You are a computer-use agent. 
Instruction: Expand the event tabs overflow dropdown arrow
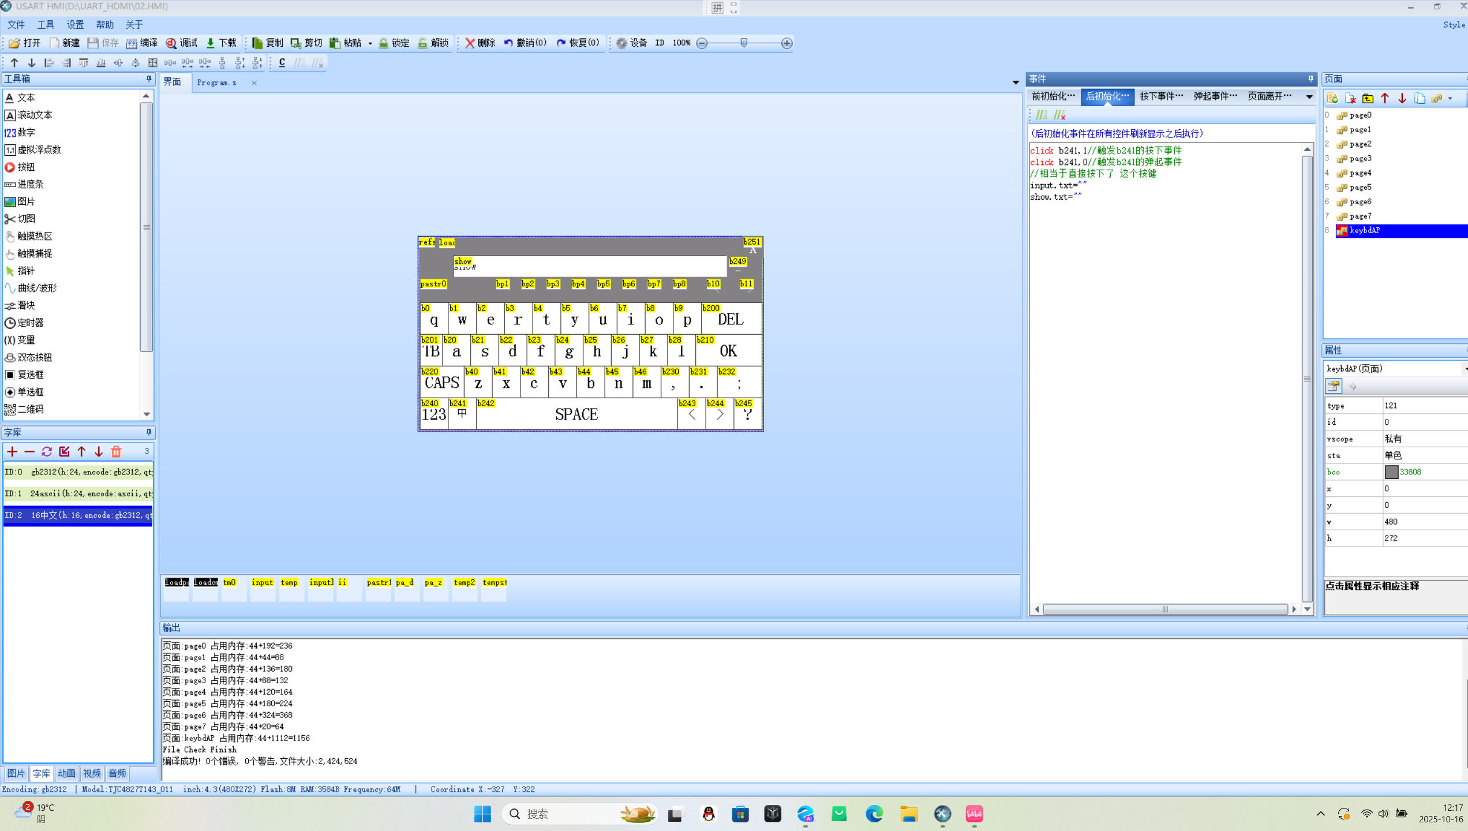(1309, 96)
